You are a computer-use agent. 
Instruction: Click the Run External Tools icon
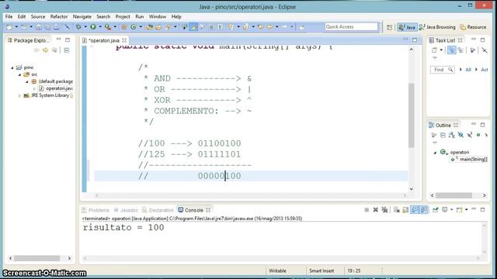(x=108, y=27)
